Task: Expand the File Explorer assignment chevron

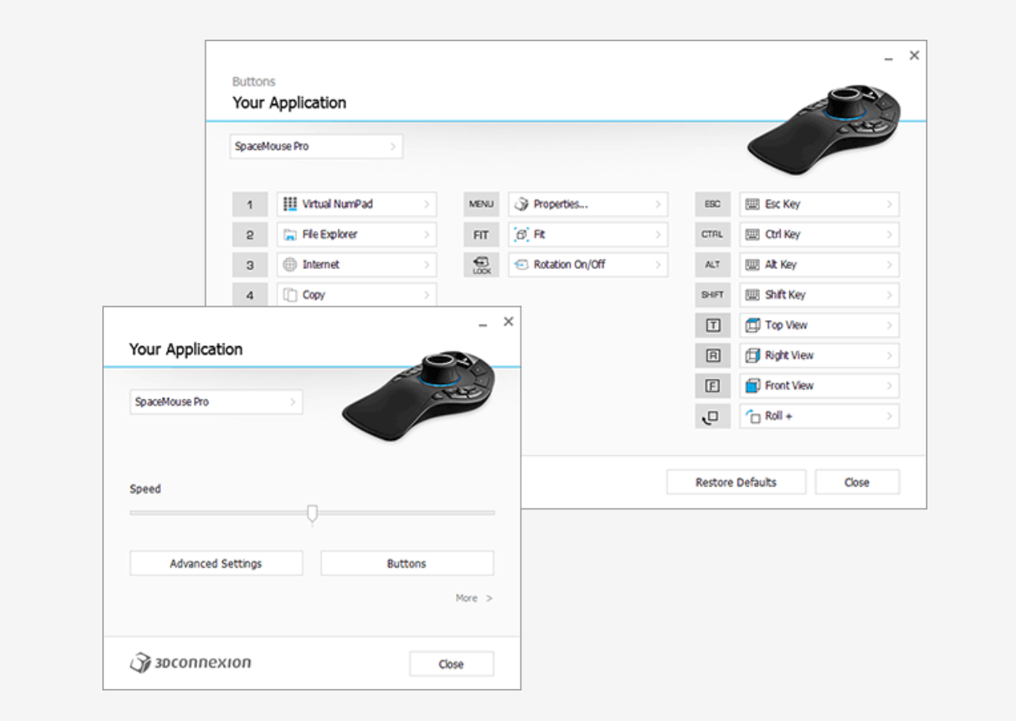Action: coord(426,234)
